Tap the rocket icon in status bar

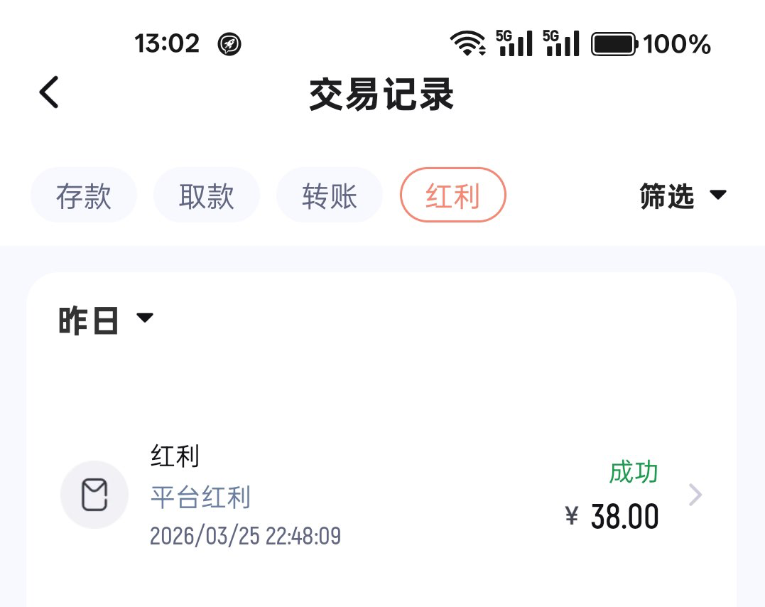(x=229, y=45)
